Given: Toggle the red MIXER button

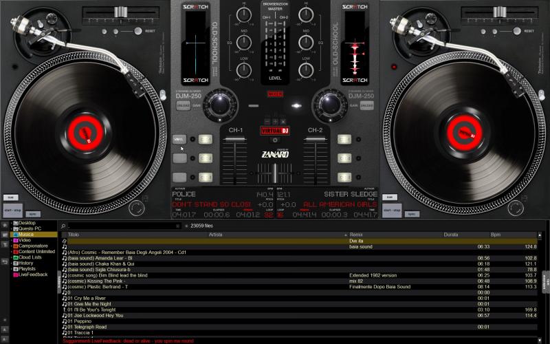Looking at the screenshot, I should [275, 94].
